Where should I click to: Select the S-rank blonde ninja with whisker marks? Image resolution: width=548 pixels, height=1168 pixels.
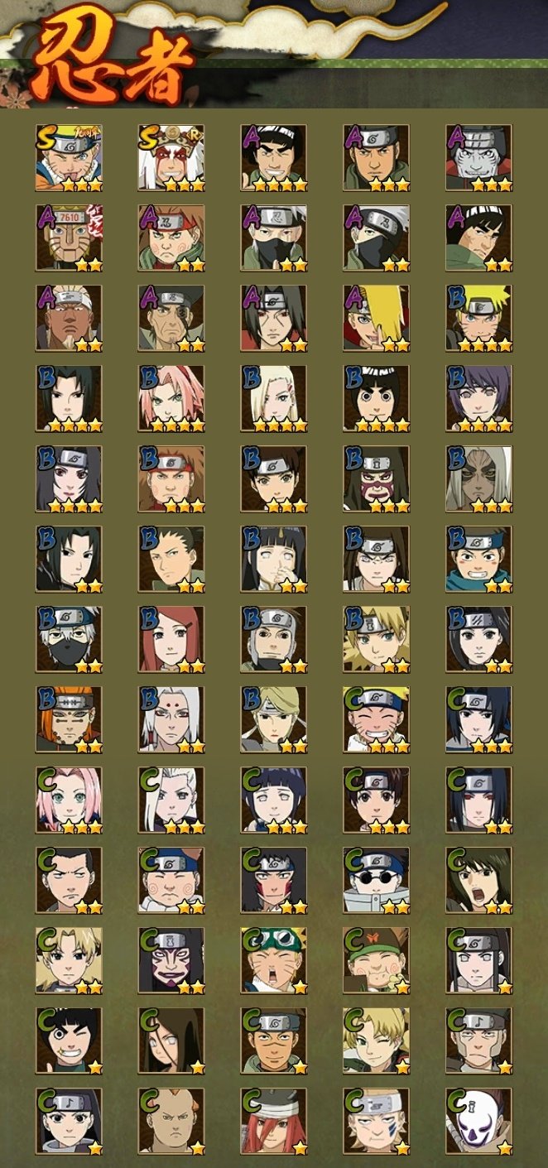69,158
